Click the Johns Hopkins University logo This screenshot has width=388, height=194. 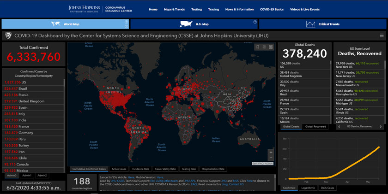tap(84, 9)
